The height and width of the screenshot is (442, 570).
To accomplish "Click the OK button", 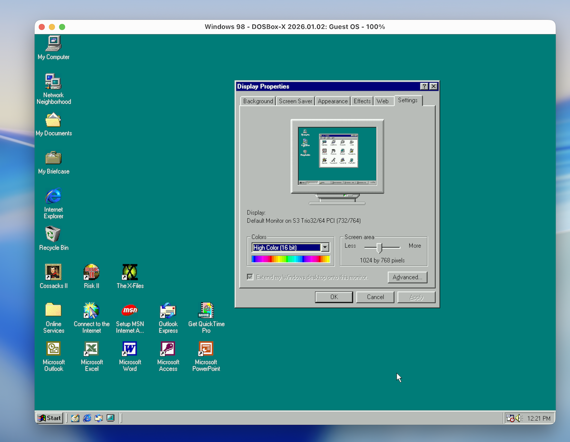I will pos(334,297).
